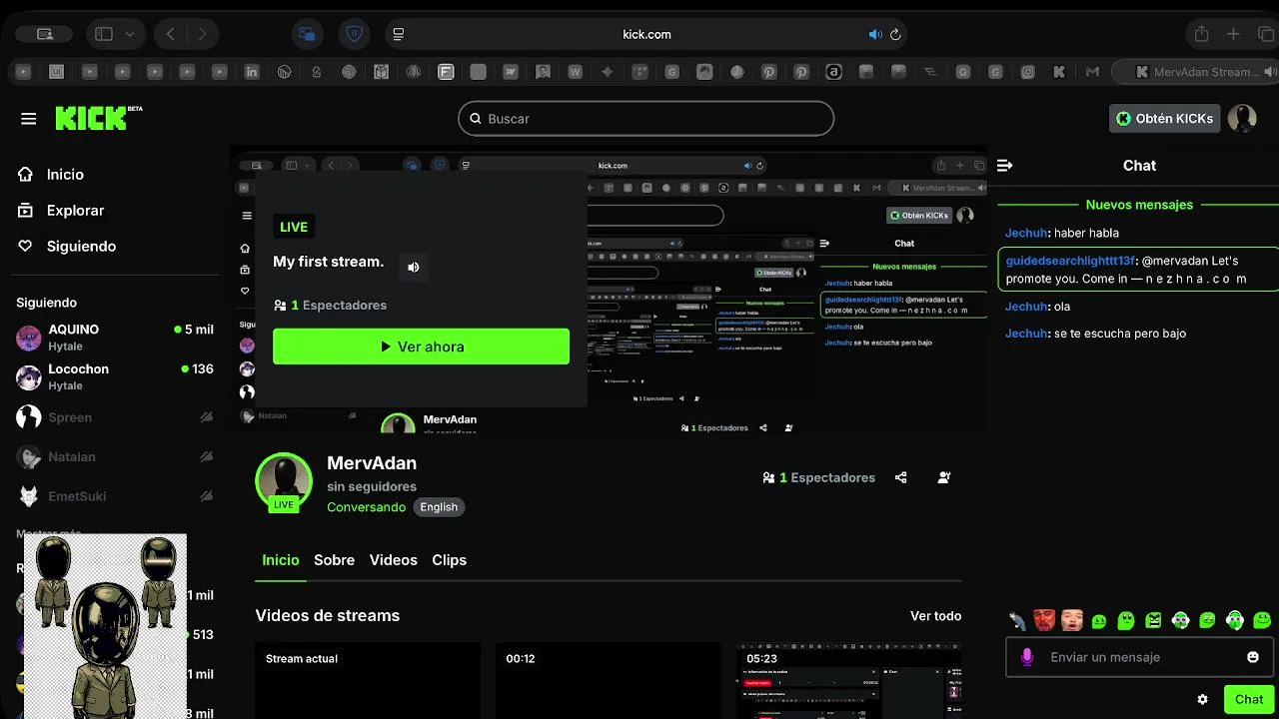1279x719 pixels.
Task: Open the hamburger menu beside the KICK logo
Action: [28, 119]
